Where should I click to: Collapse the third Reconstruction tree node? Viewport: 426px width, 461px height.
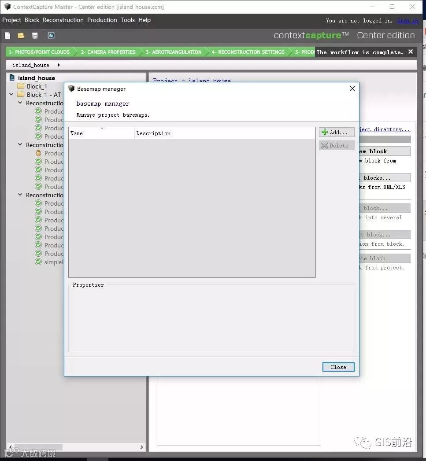[x=20, y=195]
